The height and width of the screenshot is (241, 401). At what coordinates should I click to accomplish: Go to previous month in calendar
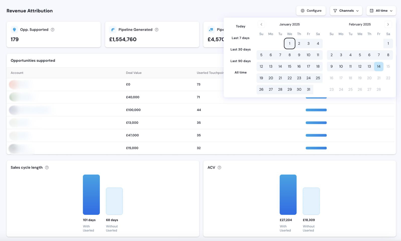click(x=261, y=24)
